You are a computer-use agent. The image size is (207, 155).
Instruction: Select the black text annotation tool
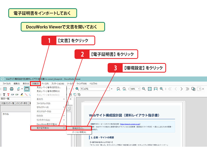[x=4, y=95]
